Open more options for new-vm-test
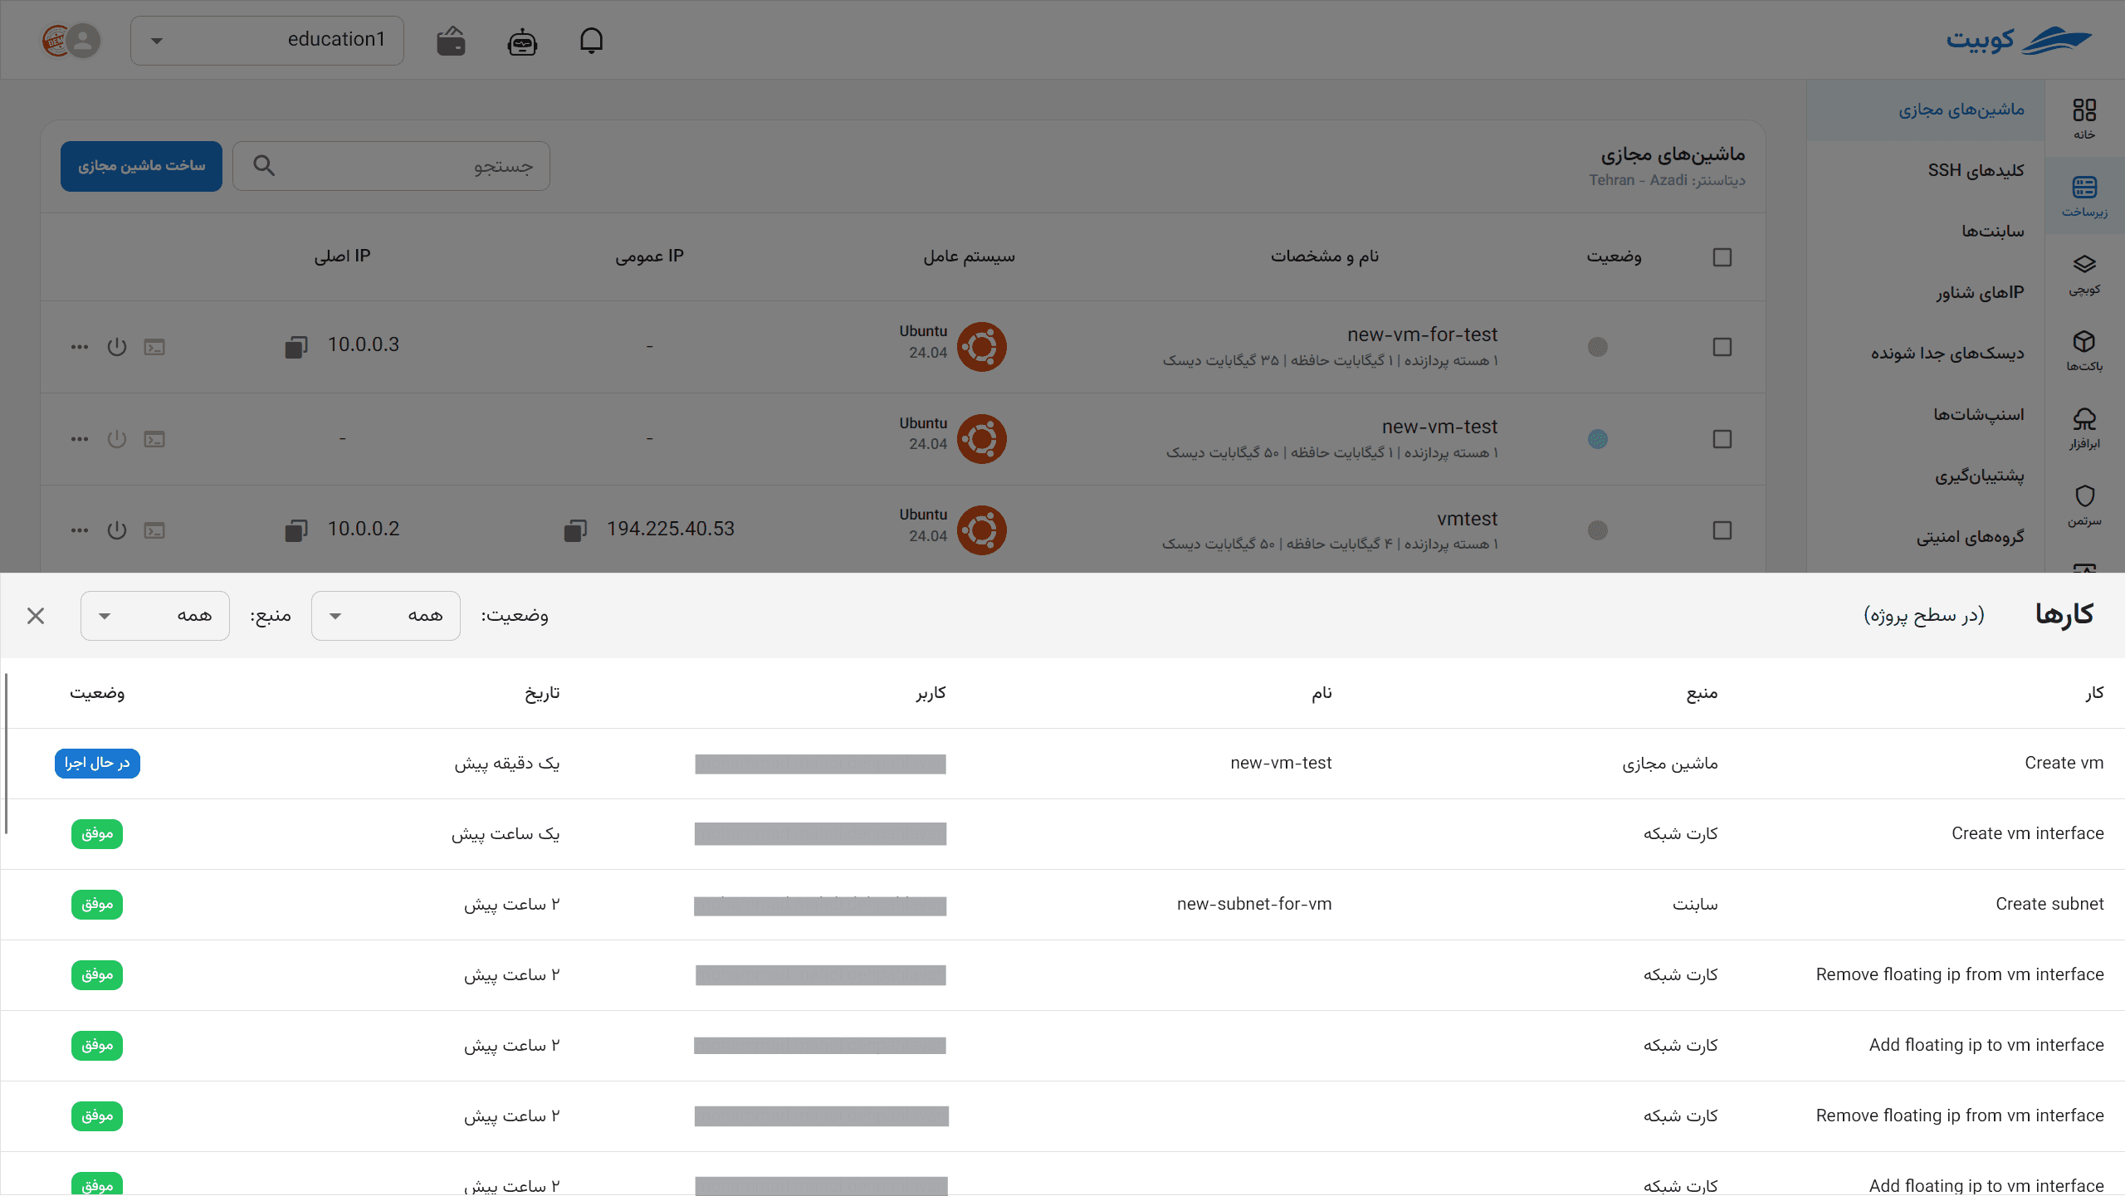 coord(80,438)
